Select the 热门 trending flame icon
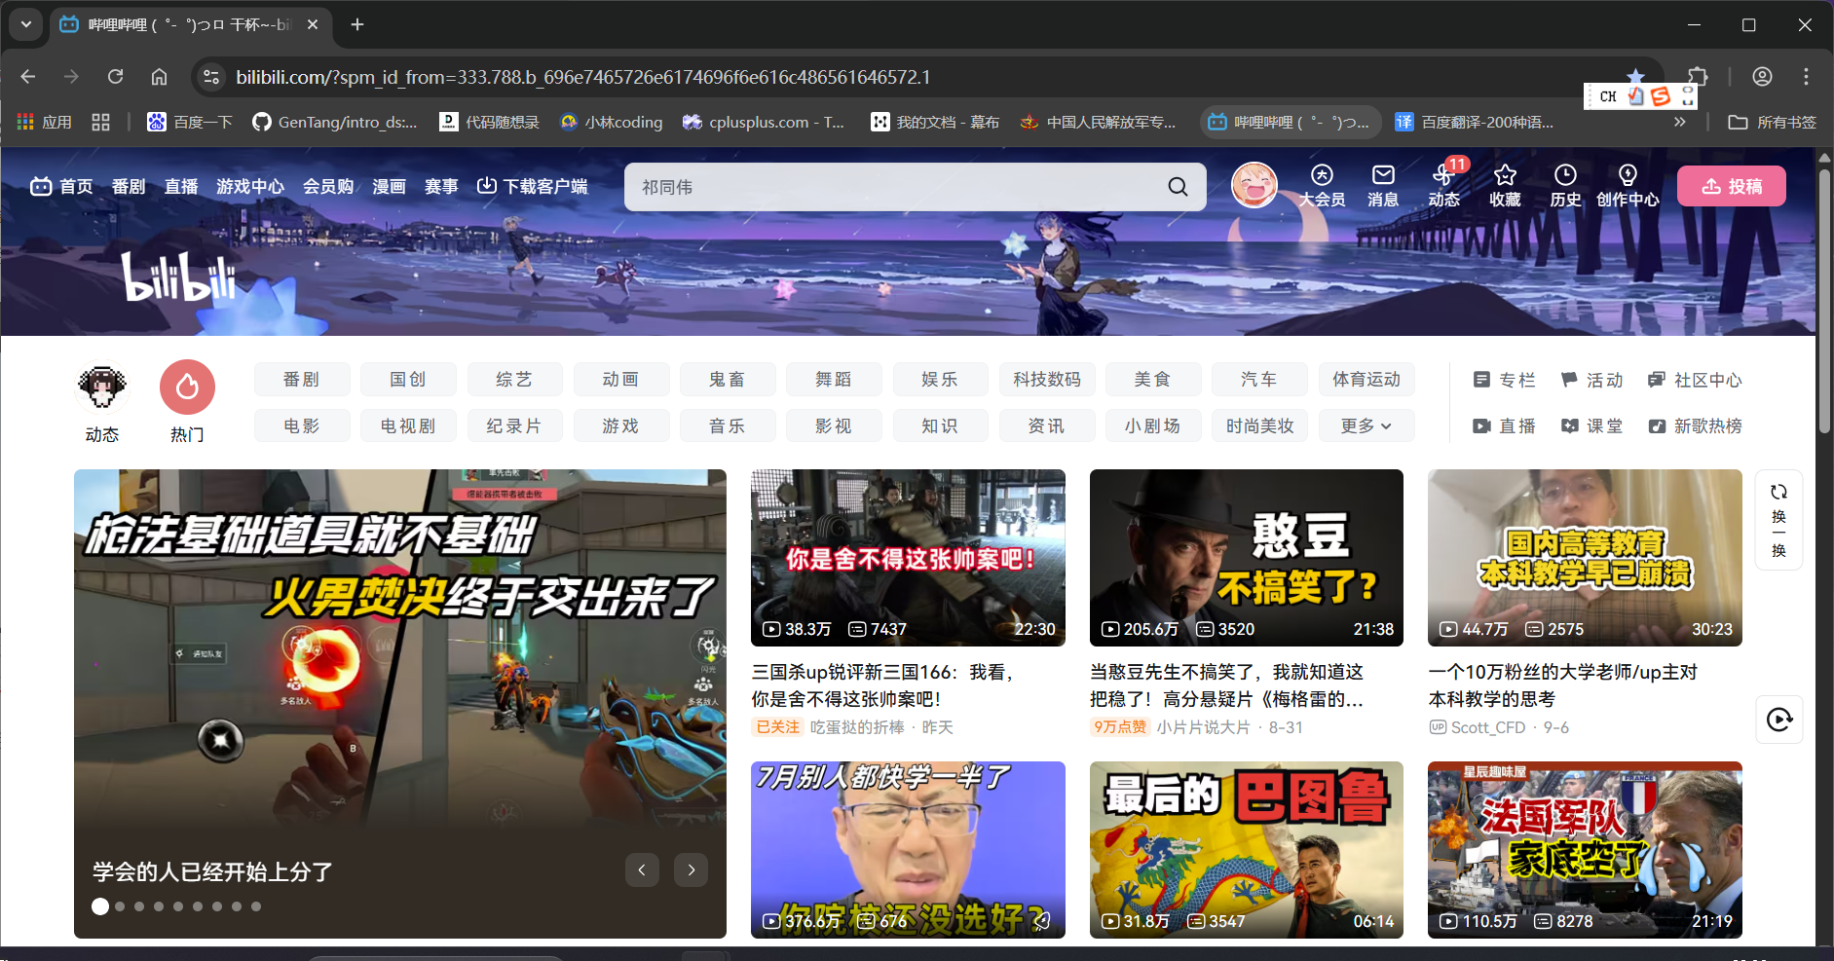The height and width of the screenshot is (961, 1834). coord(186,387)
